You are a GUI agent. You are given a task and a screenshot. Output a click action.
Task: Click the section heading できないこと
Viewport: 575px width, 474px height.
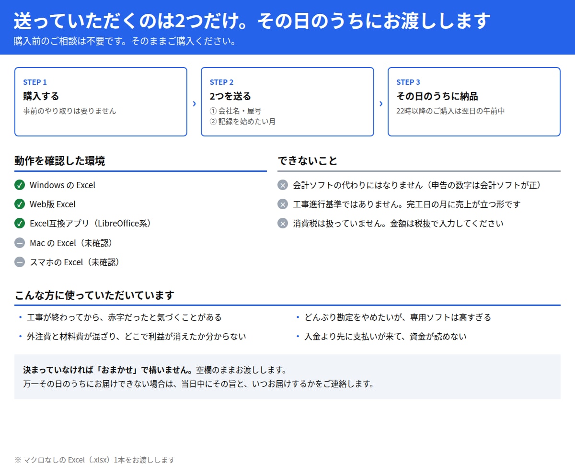pyautogui.click(x=307, y=161)
